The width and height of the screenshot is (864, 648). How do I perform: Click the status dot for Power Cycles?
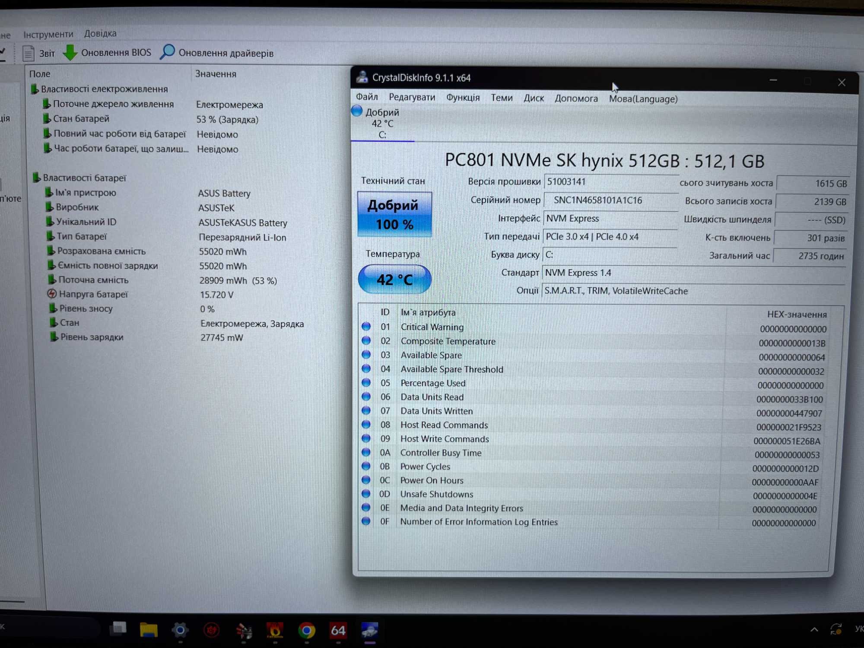(x=366, y=466)
